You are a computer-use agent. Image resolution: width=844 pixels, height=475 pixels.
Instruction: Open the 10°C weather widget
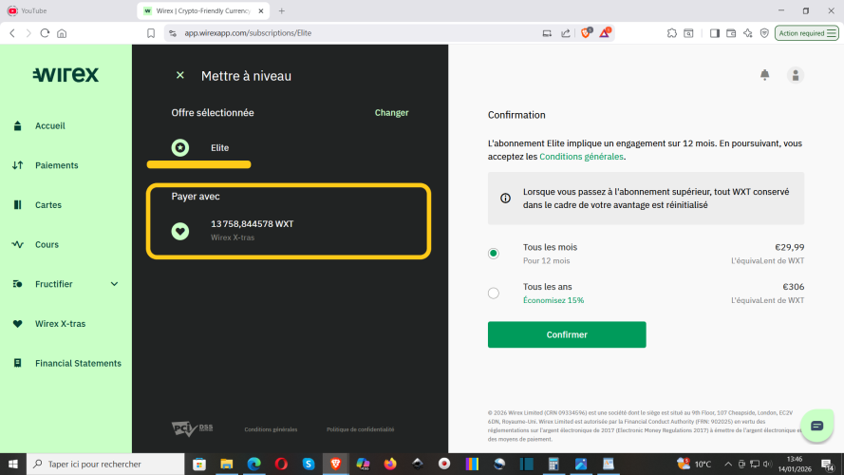click(x=695, y=464)
